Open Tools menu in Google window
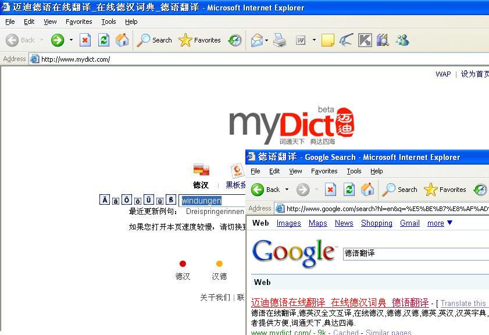Image resolution: width=489 pixels, height=335 pixels. click(354, 171)
